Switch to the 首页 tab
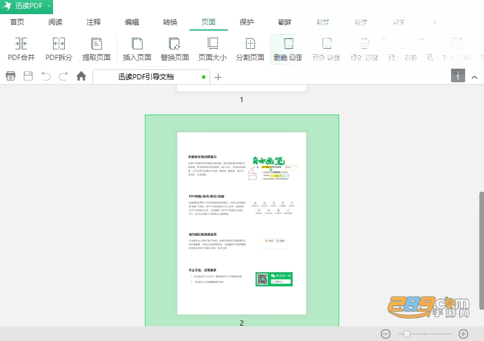The image size is (484, 341). point(17,22)
